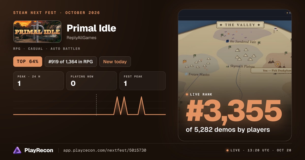Click the OCT 20 date text
Image resolution: width=305 pixels, height=160 pixels.
pyautogui.click(x=284, y=150)
